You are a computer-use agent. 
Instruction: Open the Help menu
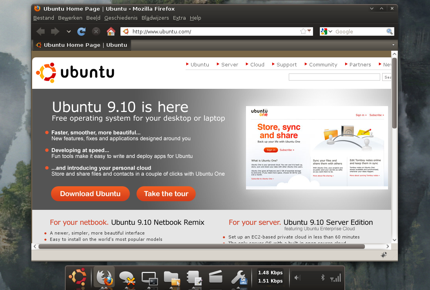tap(195, 18)
